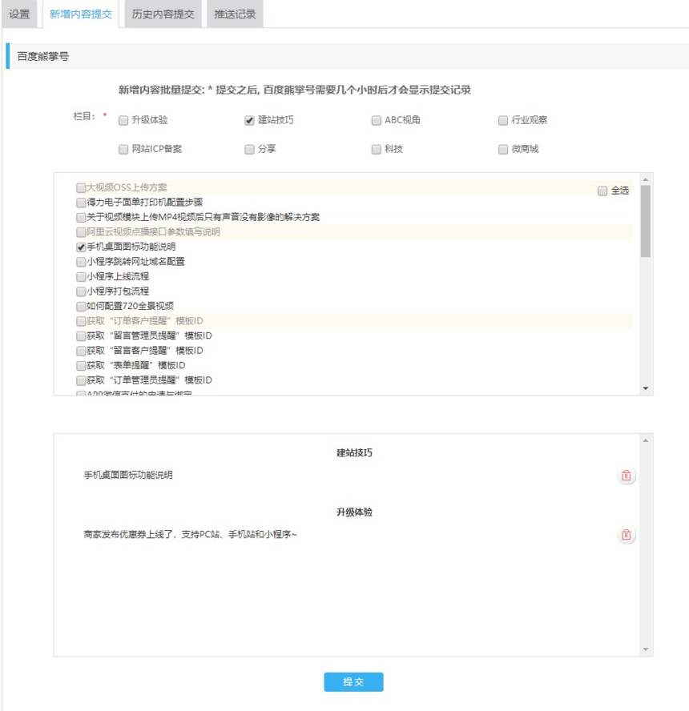This screenshot has height=711, width=689.
Task: Check 关于视频模块上传MP4视频 article checkbox
Action: tap(81, 217)
